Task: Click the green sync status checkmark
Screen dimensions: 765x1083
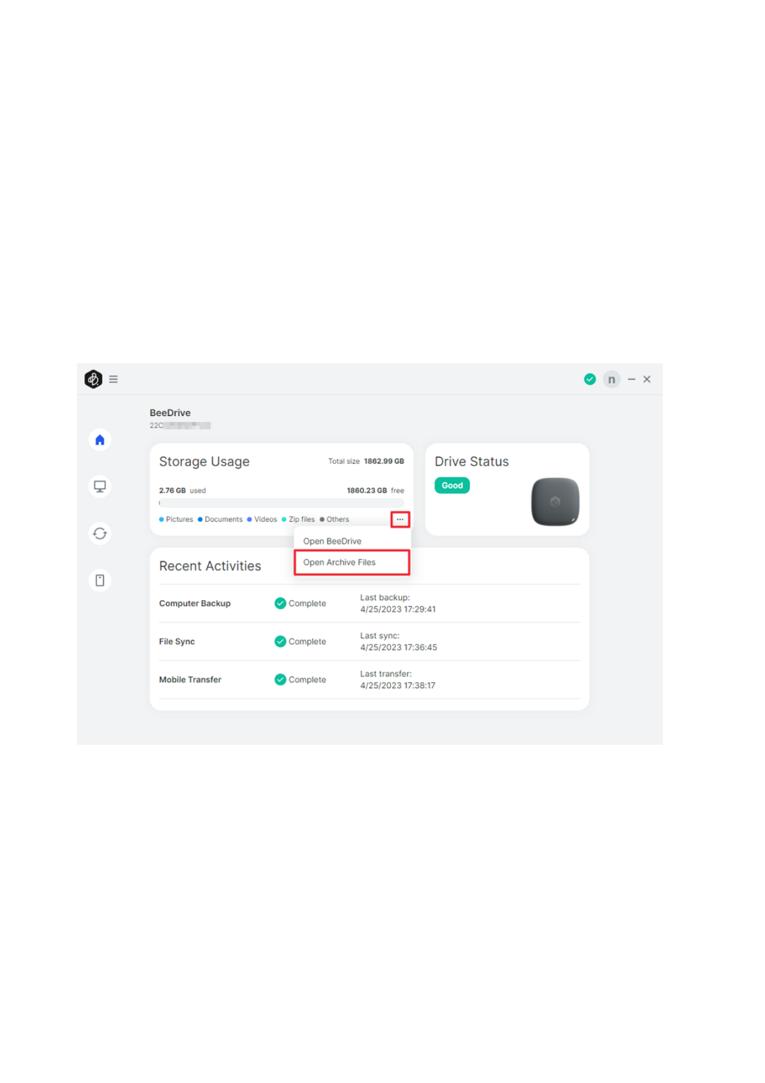Action: pyautogui.click(x=589, y=379)
